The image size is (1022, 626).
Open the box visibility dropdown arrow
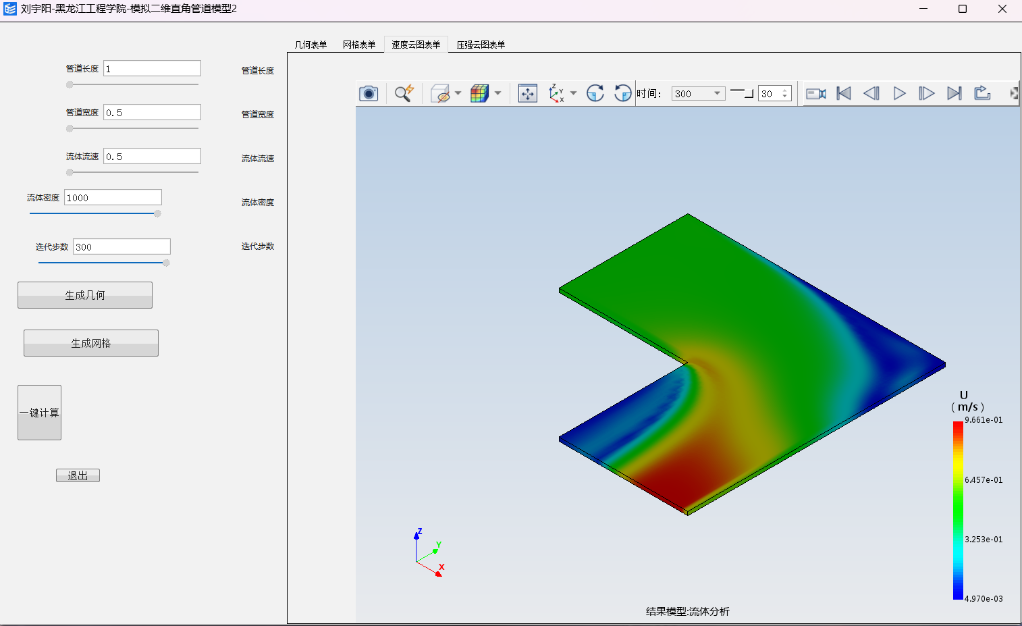pyautogui.click(x=458, y=93)
